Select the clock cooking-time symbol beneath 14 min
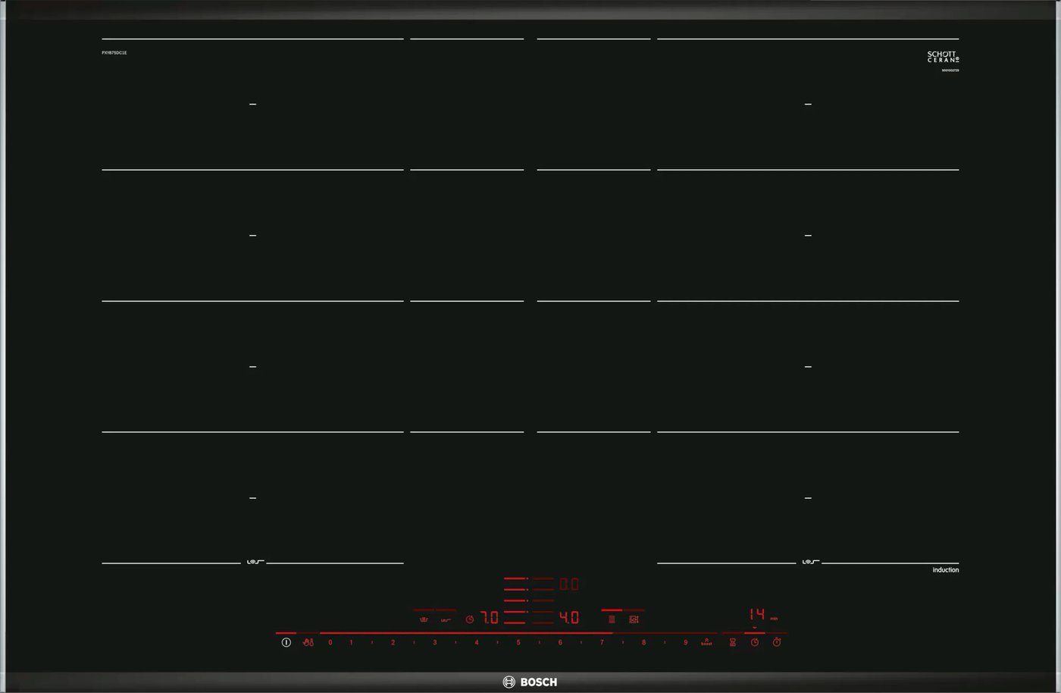This screenshot has width=1061, height=693. [755, 642]
